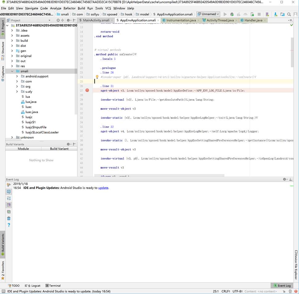Toggle tool window quick access icon in status bar
Screen dimensions: 299x294
[x=3, y=291]
